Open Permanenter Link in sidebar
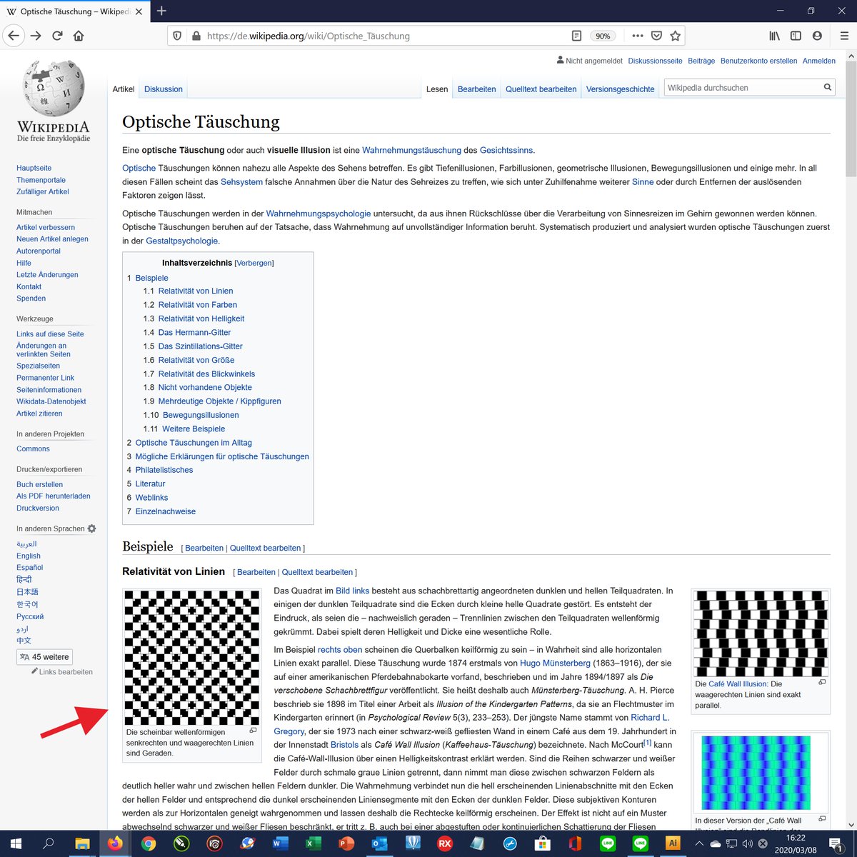The width and height of the screenshot is (857, 857). click(x=45, y=378)
